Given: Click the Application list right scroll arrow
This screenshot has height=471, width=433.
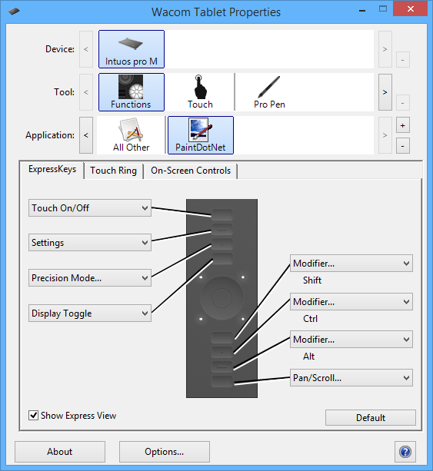Looking at the screenshot, I should pyautogui.click(x=385, y=135).
